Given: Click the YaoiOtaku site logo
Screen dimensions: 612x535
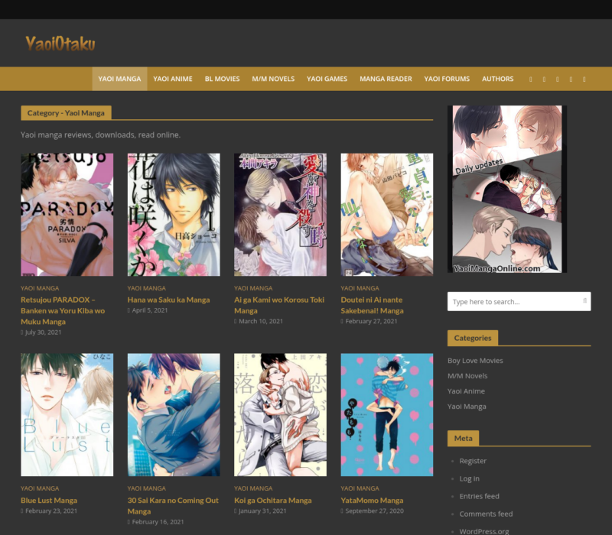Looking at the screenshot, I should 60,44.
